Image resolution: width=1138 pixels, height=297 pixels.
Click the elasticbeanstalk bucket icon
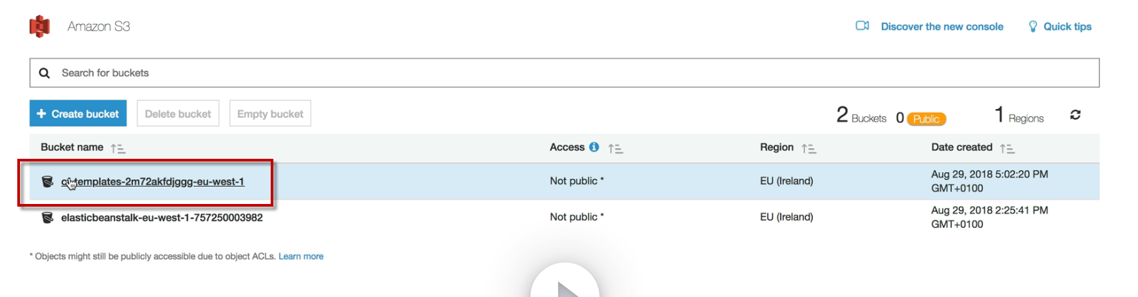[x=47, y=217]
